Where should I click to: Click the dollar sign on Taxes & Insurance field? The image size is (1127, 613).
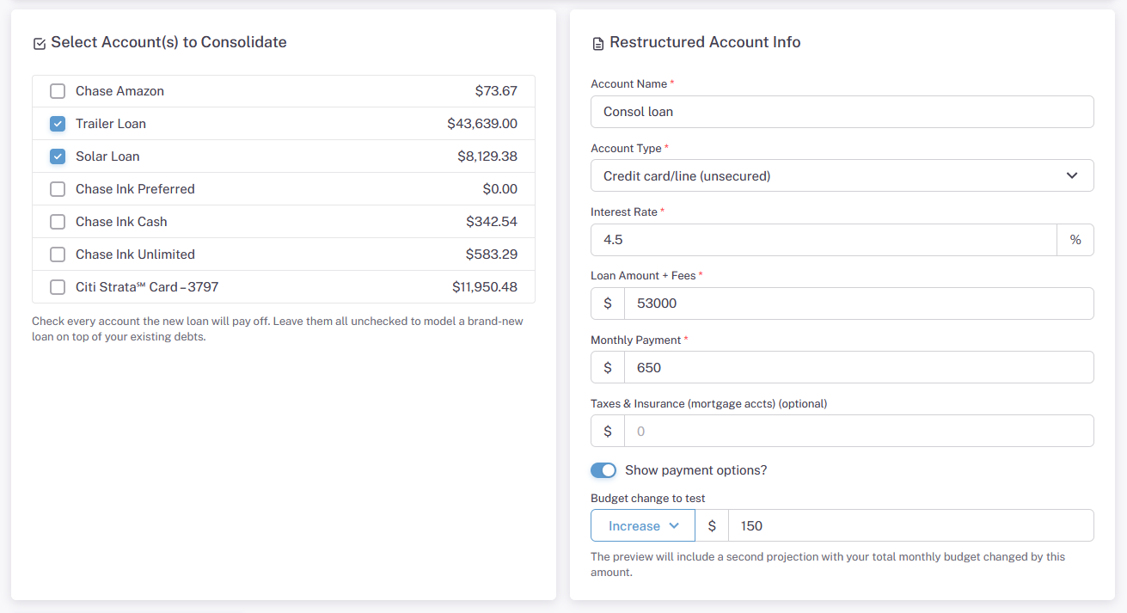[x=608, y=431]
